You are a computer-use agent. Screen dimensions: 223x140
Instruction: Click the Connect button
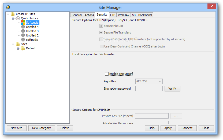pos(187,128)
